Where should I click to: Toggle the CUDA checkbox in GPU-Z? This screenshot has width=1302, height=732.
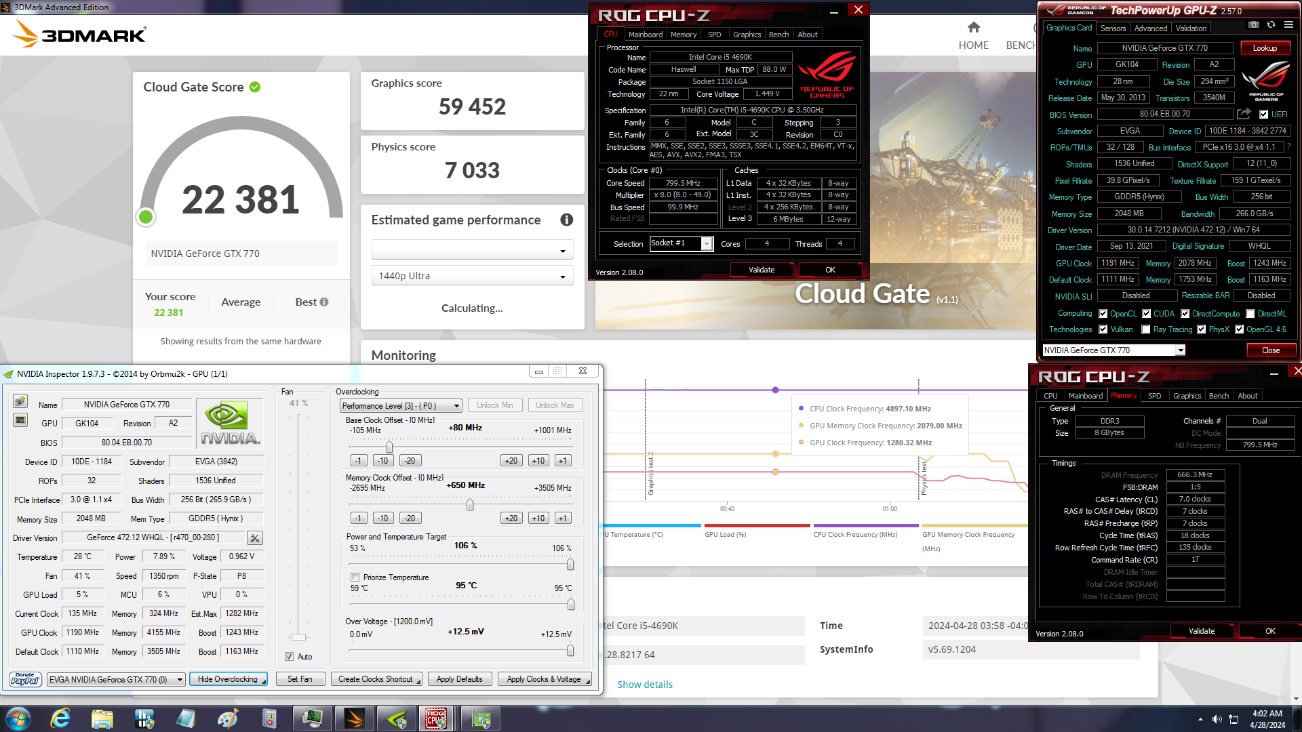1147,314
